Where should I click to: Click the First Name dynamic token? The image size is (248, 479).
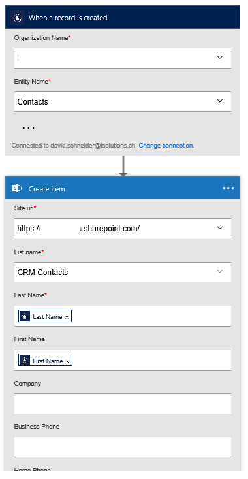tap(46, 360)
